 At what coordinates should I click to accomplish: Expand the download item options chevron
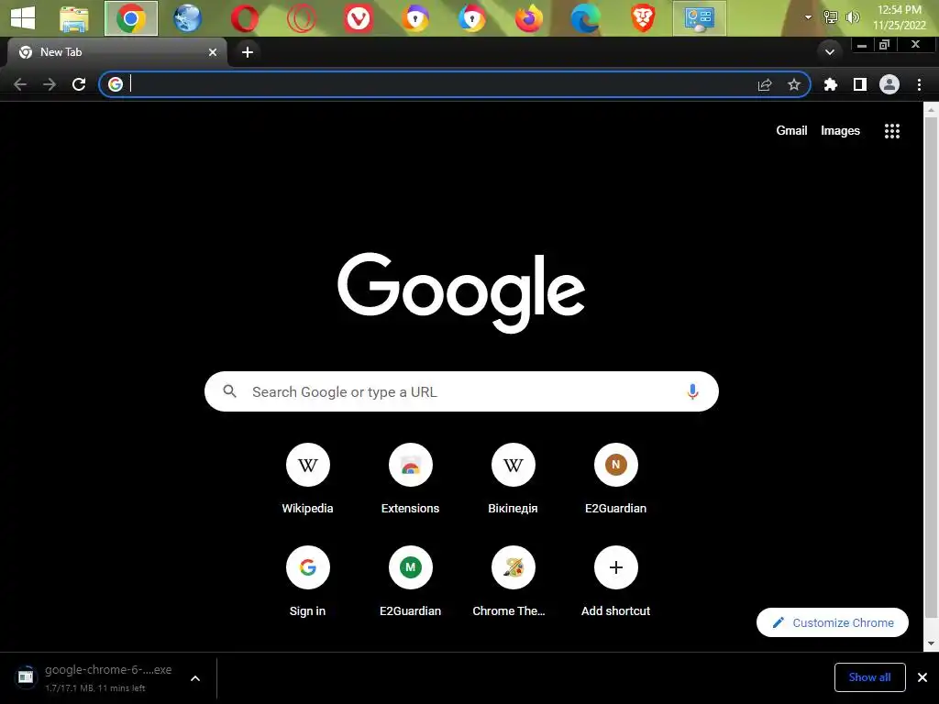[x=195, y=678]
